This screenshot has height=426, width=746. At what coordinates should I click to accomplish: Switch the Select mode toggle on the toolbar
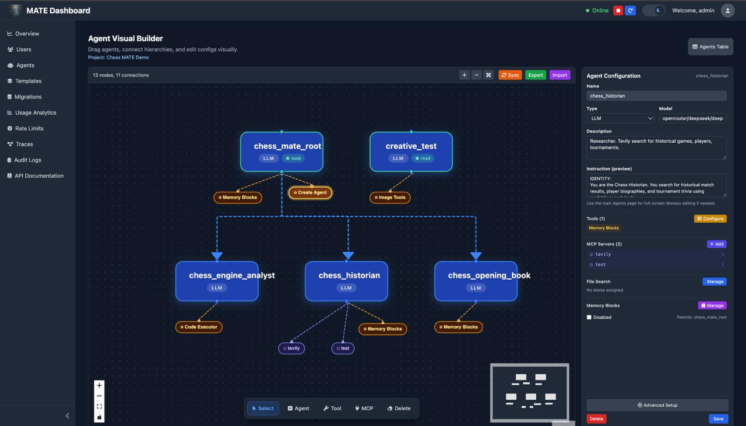click(x=262, y=408)
